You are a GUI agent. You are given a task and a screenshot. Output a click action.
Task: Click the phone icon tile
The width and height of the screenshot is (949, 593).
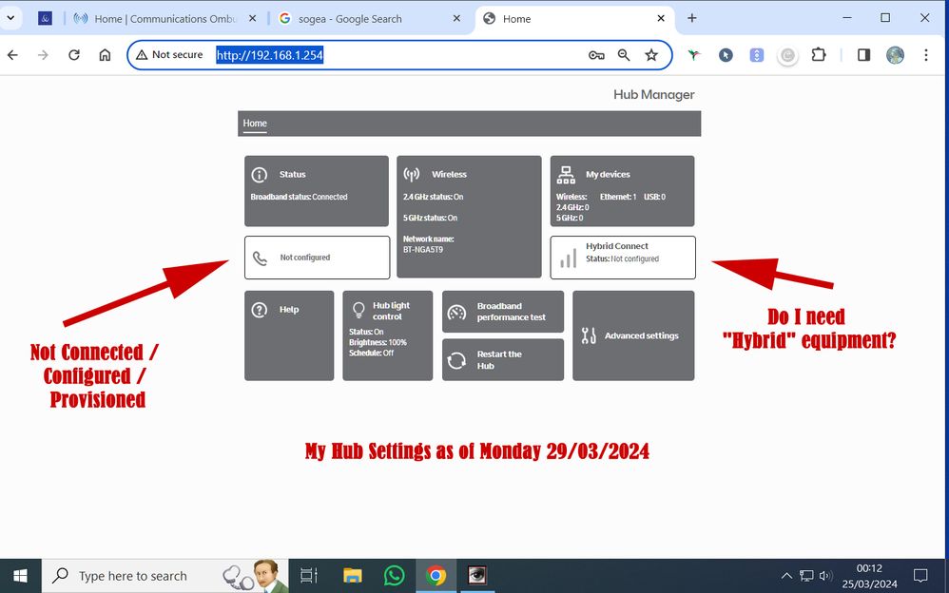[260, 258]
